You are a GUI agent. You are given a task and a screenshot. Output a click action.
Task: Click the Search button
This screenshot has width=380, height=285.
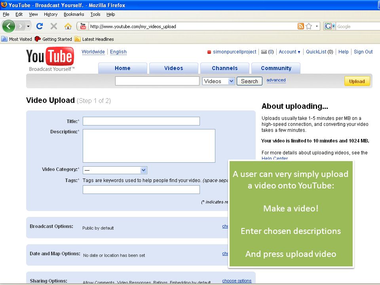coord(249,81)
